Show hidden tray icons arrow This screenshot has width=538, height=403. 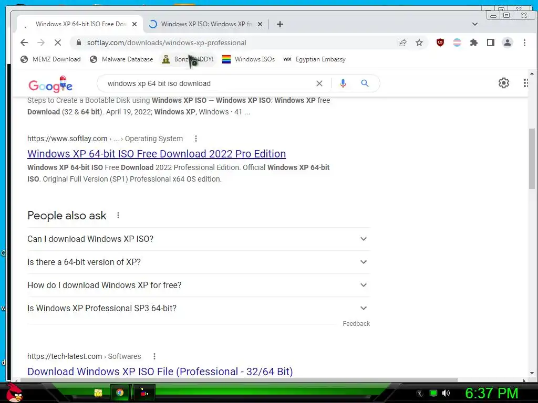[x=419, y=394]
